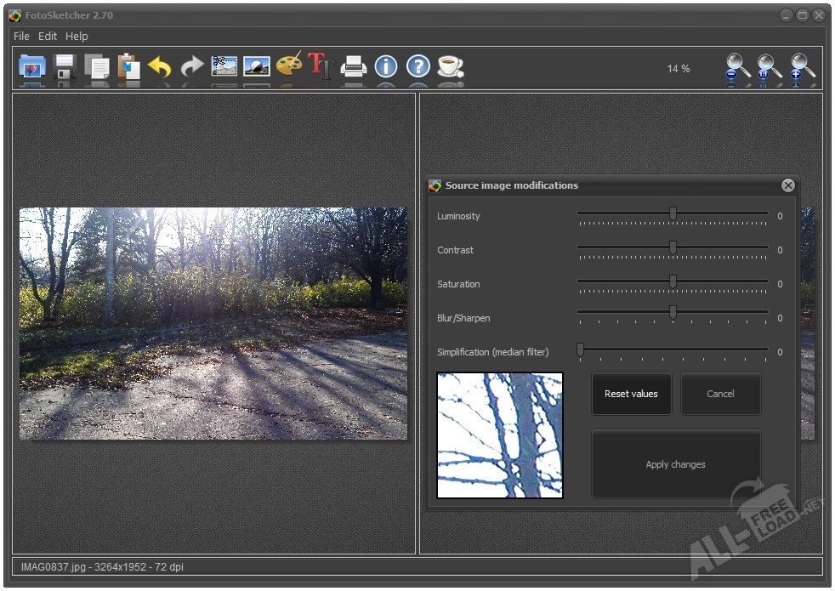
Task: Print the picture with the printer icon
Action: point(354,67)
